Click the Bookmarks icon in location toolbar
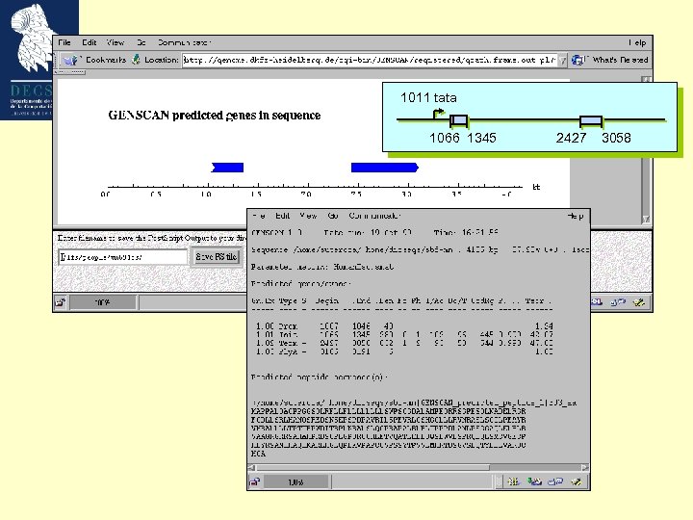693x520 pixels. pyautogui.click(x=69, y=60)
